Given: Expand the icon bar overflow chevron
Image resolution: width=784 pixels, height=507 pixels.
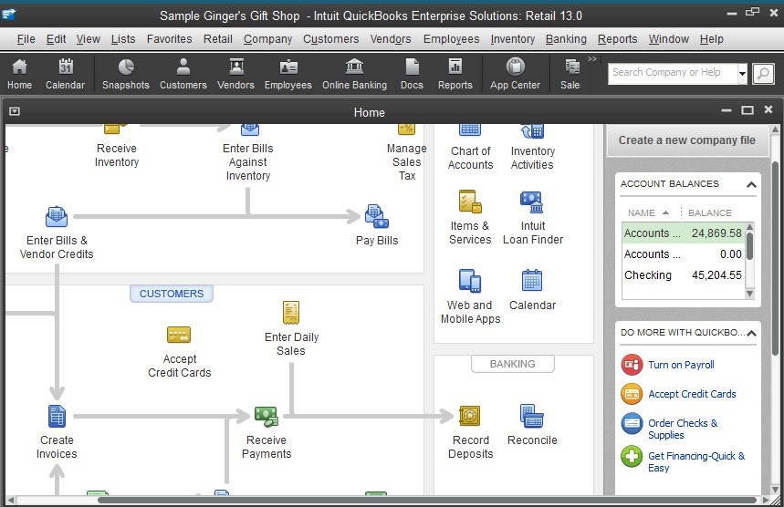Looking at the screenshot, I should tap(592, 59).
